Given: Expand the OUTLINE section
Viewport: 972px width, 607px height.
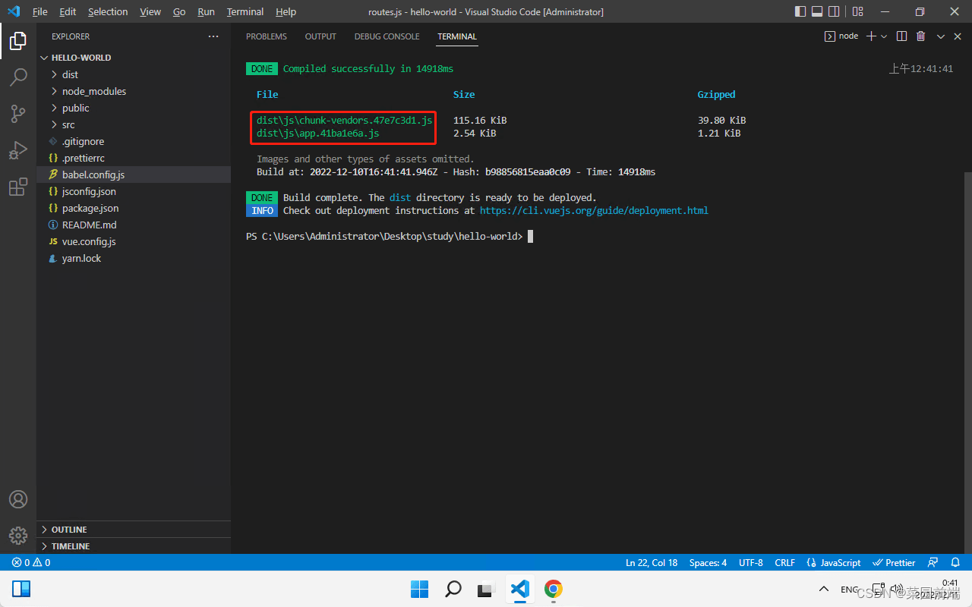Looking at the screenshot, I should pos(134,530).
